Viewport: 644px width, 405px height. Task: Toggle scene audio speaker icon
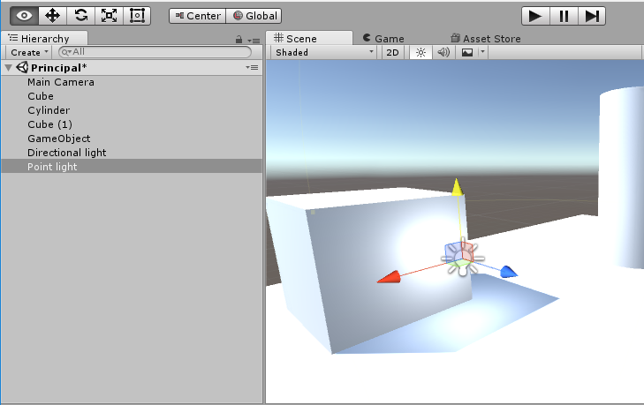point(443,53)
